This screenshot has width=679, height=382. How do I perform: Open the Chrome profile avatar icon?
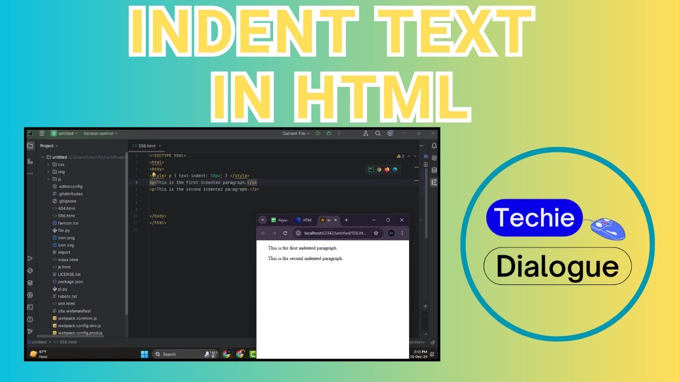391,233
